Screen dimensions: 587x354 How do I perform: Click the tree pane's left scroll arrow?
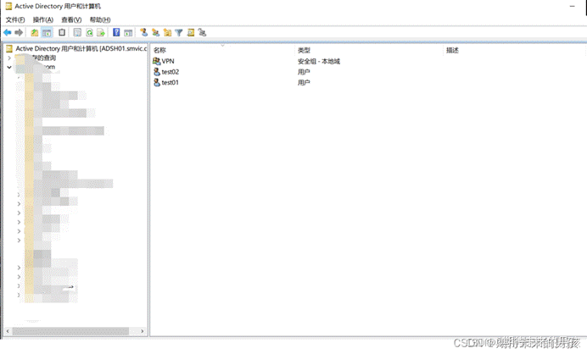coord(8,331)
